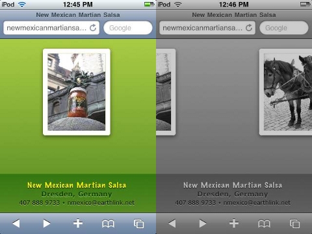Tap the battery icon in right grayscale status bar
312x234 pixels.
(305, 5)
